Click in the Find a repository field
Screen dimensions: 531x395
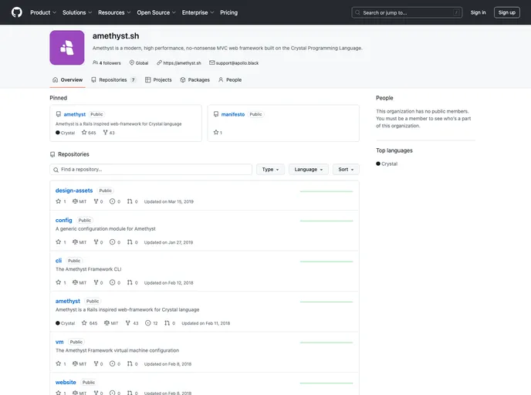click(151, 169)
